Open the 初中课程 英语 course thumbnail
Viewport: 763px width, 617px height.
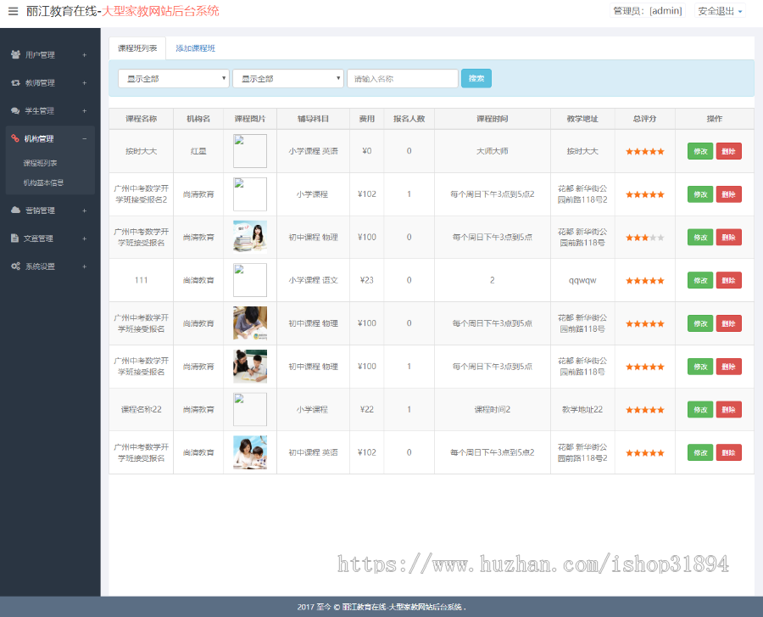(250, 452)
